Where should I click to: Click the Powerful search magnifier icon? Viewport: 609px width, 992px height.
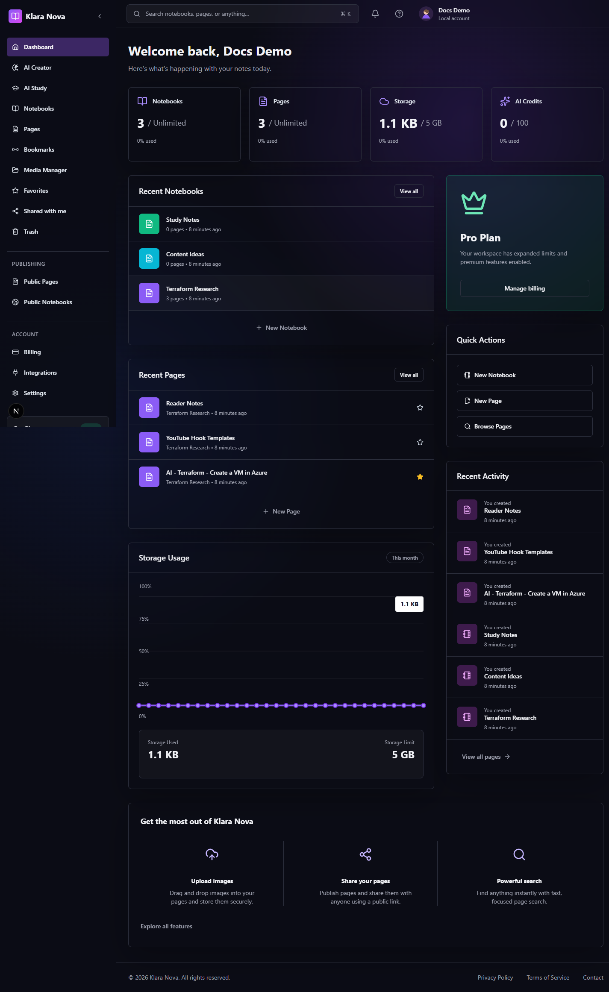(519, 854)
